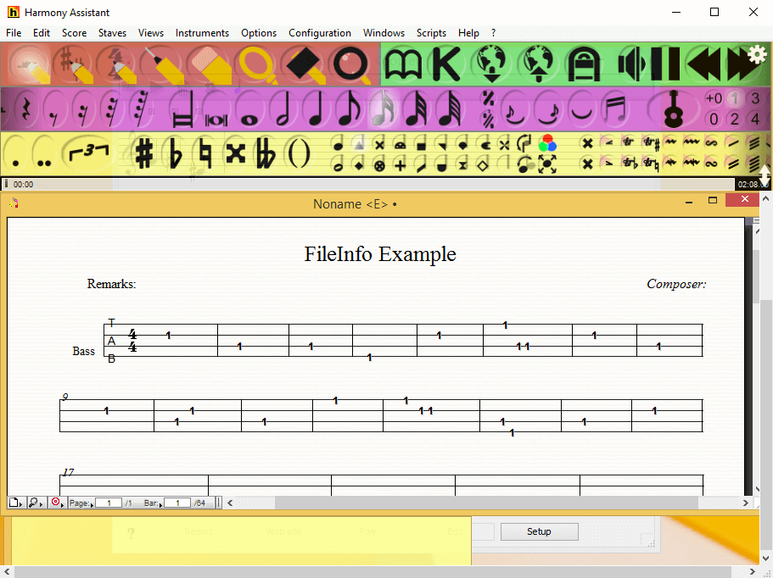This screenshot has width=773, height=578.
Task: Choose the flat accidental symbol
Action: tap(175, 154)
